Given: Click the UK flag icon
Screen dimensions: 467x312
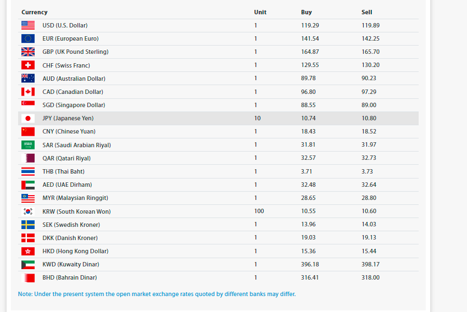Looking at the screenshot, I should click(28, 52).
